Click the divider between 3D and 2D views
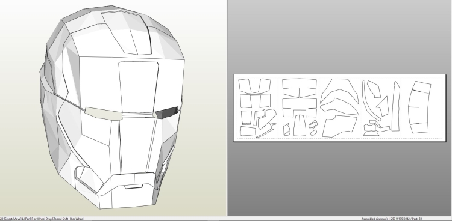The image size is (452, 221). (227, 107)
